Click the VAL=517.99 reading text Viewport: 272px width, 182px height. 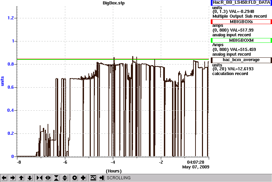[x=241, y=30]
